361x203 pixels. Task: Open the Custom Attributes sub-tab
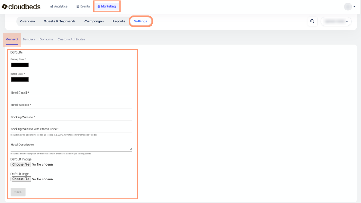[x=71, y=39]
